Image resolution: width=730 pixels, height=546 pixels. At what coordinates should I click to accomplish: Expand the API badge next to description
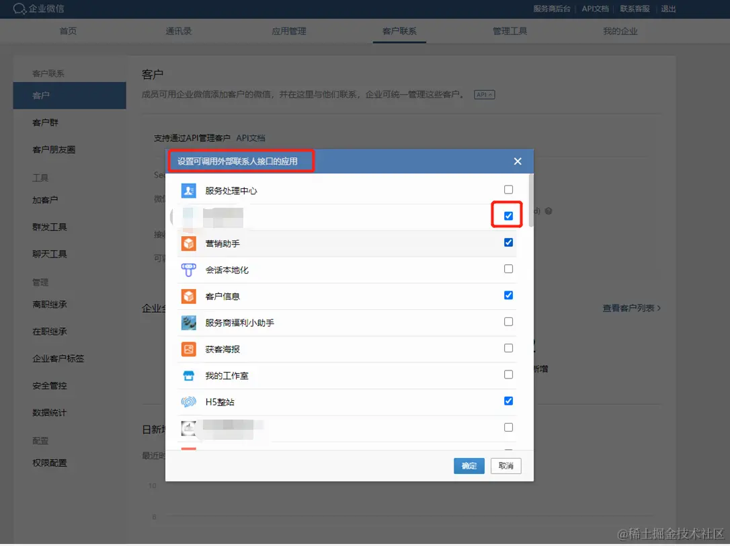tap(484, 95)
